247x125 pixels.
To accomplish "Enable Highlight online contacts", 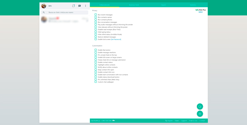I will point(96,65).
